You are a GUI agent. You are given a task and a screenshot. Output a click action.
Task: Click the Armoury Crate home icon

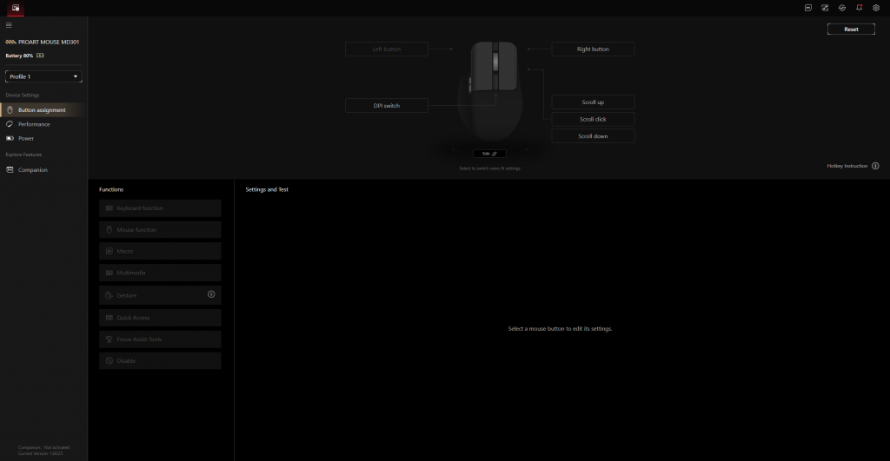click(16, 8)
